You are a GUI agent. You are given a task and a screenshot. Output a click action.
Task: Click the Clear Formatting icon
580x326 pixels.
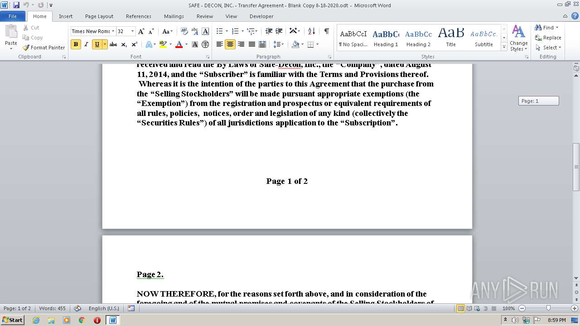[x=184, y=31]
